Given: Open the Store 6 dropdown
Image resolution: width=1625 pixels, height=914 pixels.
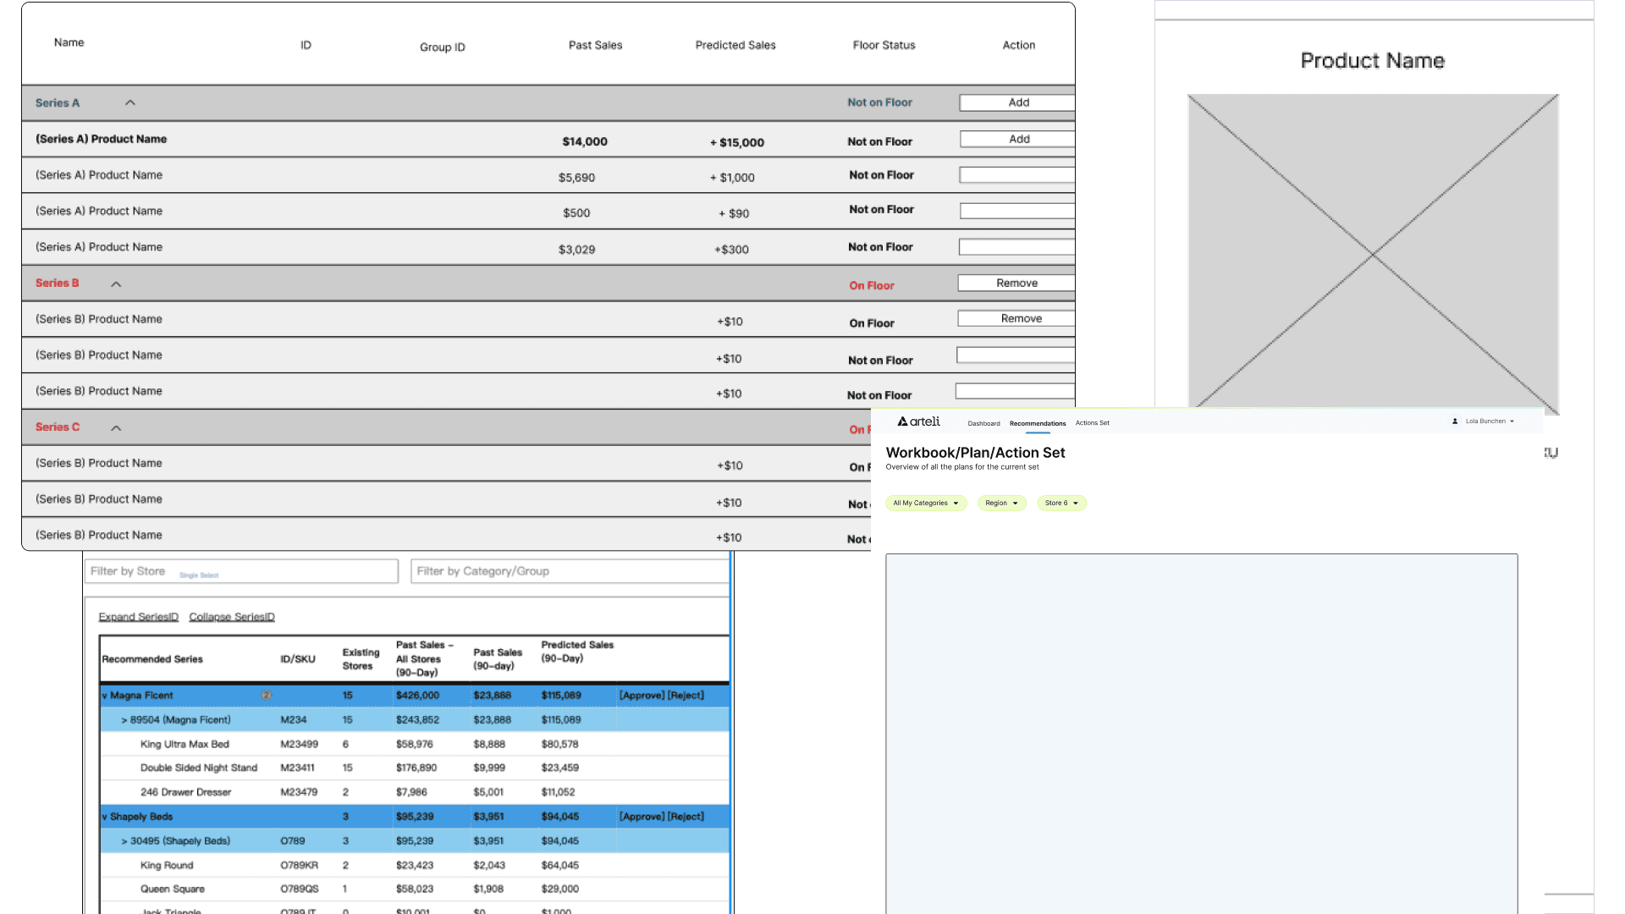Looking at the screenshot, I should (x=1061, y=504).
